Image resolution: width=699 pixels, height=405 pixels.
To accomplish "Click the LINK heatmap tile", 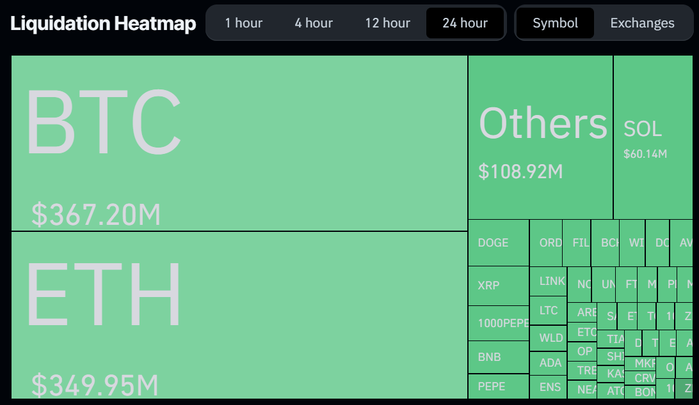I will [548, 281].
